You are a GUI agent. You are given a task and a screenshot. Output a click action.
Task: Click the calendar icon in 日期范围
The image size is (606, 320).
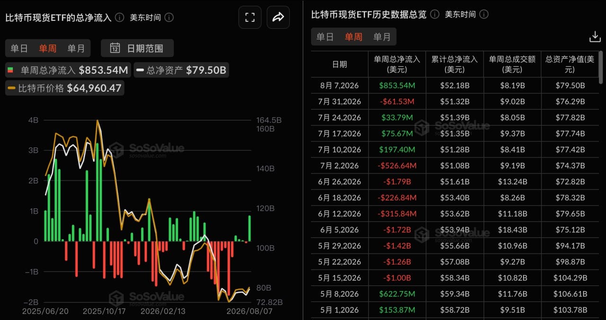115,48
